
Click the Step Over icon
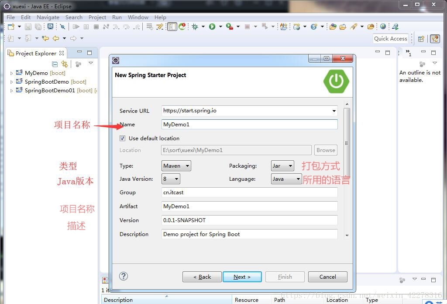tap(126, 27)
